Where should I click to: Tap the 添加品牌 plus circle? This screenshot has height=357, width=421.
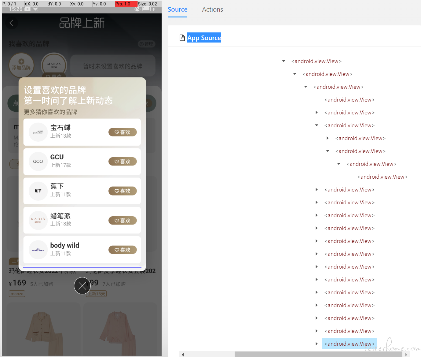pyautogui.click(x=21, y=65)
